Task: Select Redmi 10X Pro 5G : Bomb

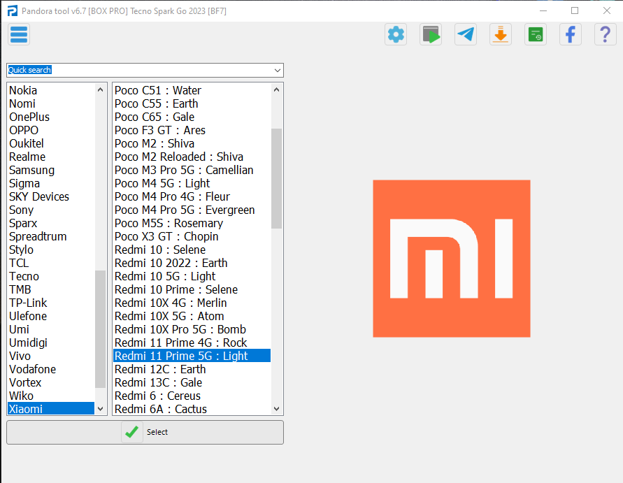Action: click(192, 329)
